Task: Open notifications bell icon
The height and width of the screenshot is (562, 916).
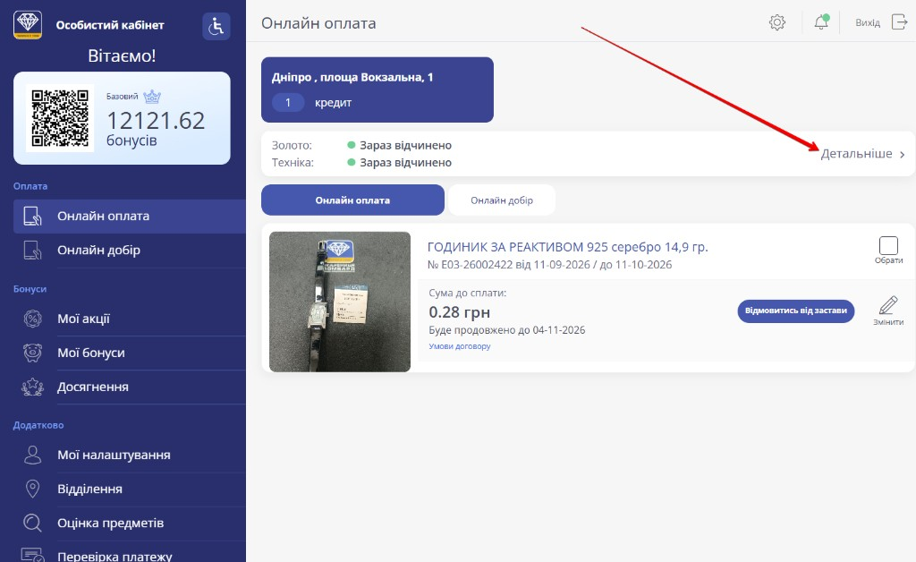Action: click(821, 22)
